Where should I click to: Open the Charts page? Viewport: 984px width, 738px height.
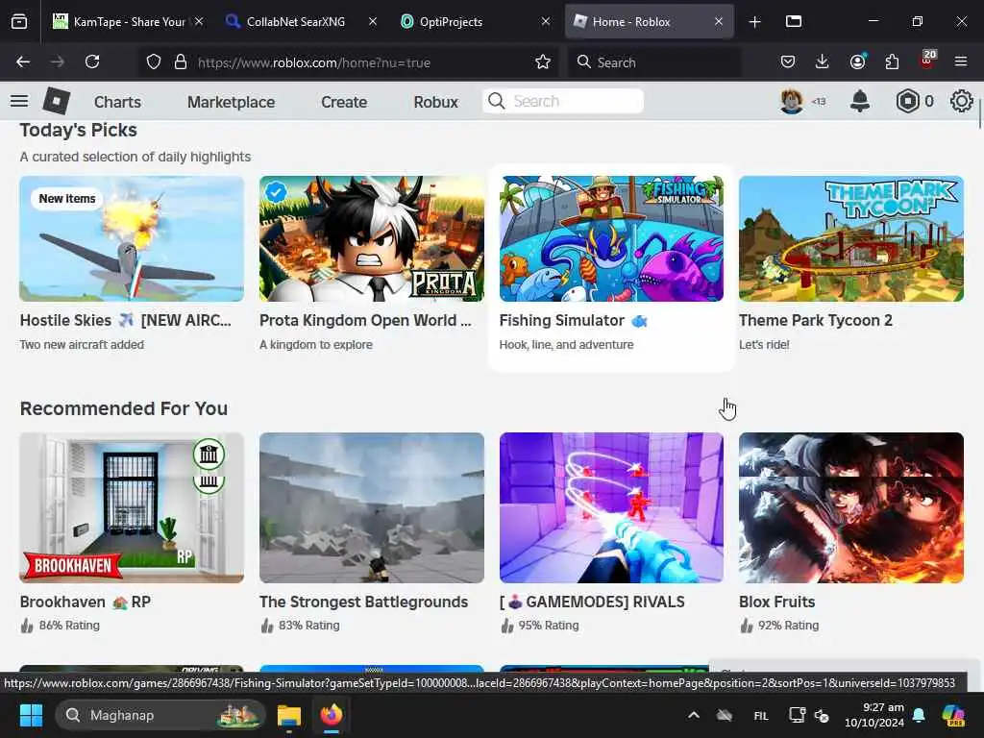[117, 102]
